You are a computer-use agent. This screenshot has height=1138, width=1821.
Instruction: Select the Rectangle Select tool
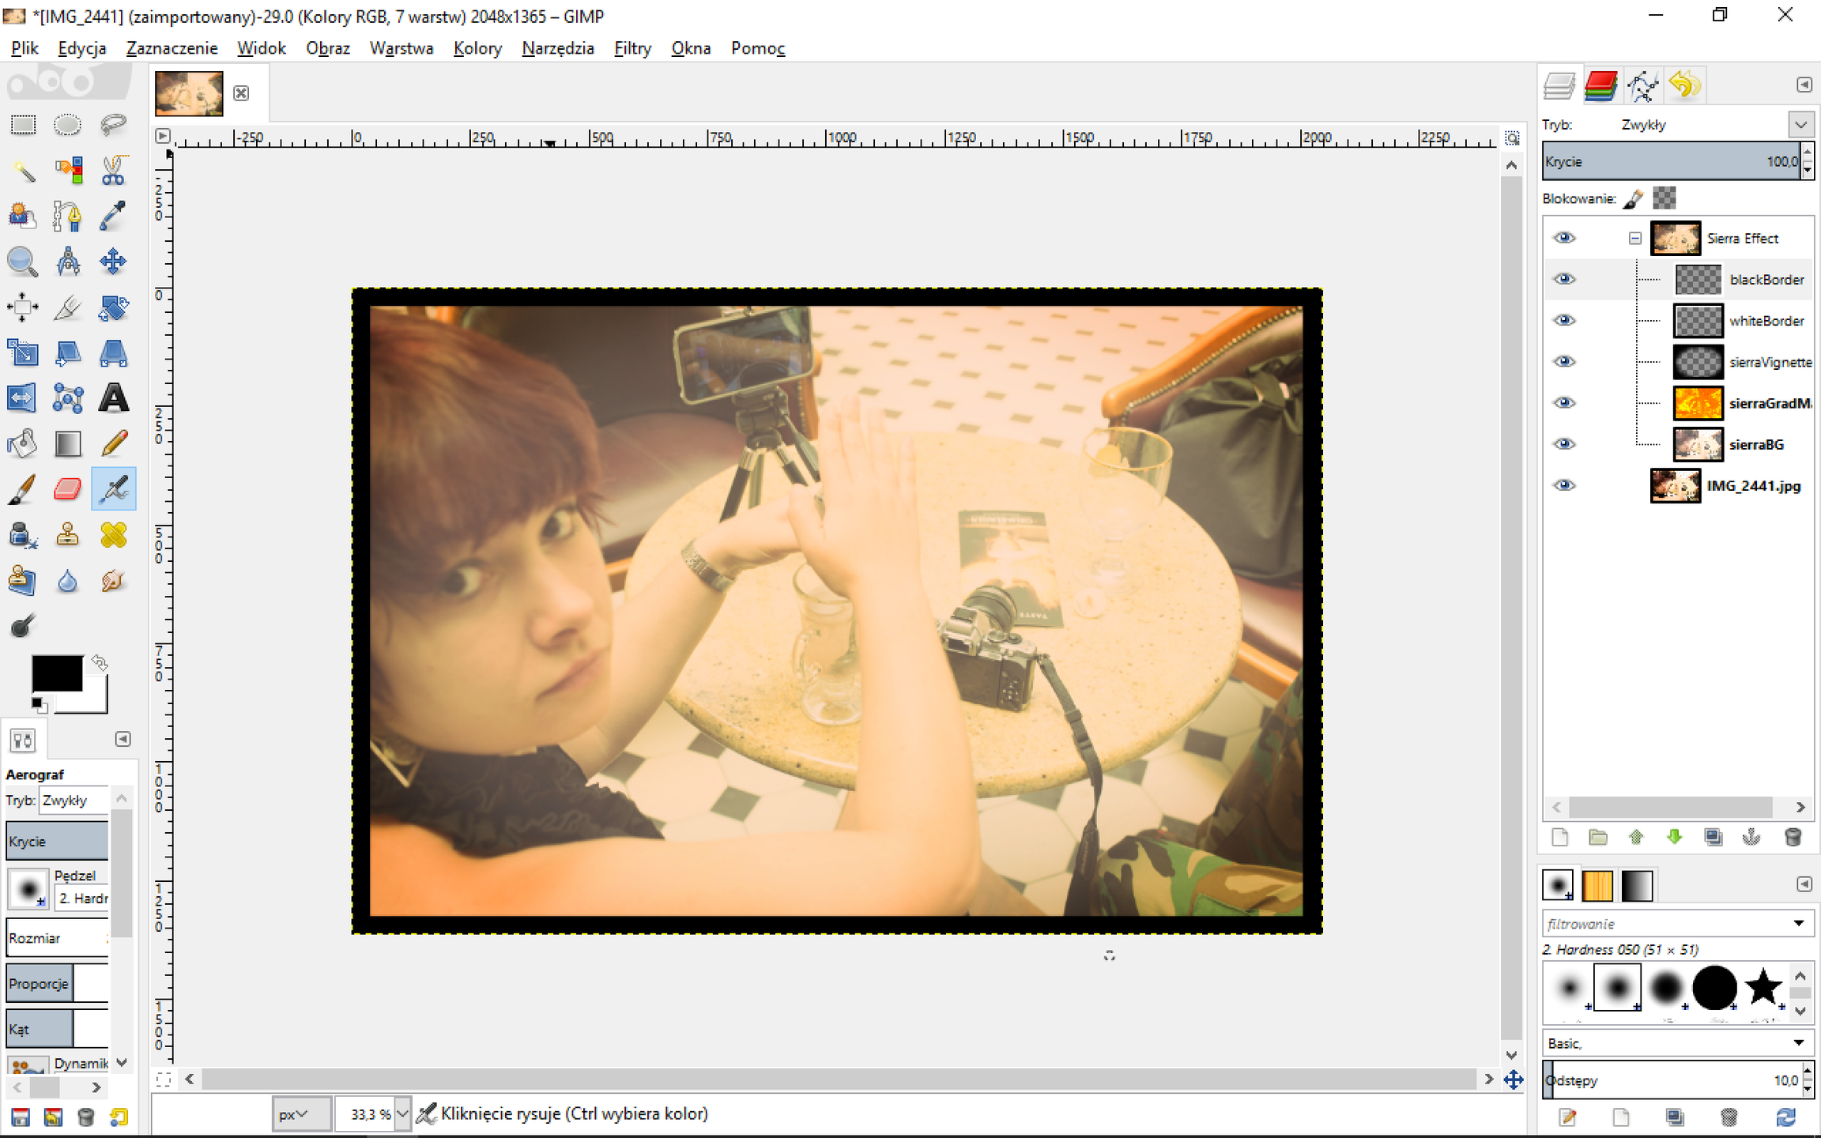(23, 125)
